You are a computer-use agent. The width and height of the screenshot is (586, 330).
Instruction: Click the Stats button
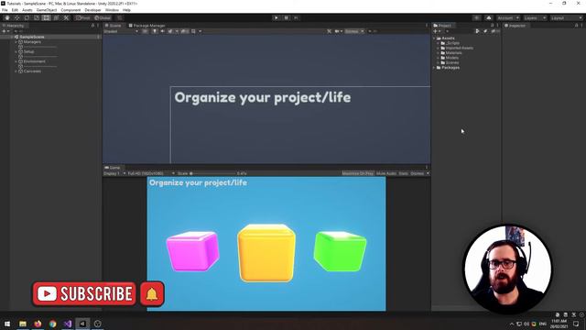403,173
